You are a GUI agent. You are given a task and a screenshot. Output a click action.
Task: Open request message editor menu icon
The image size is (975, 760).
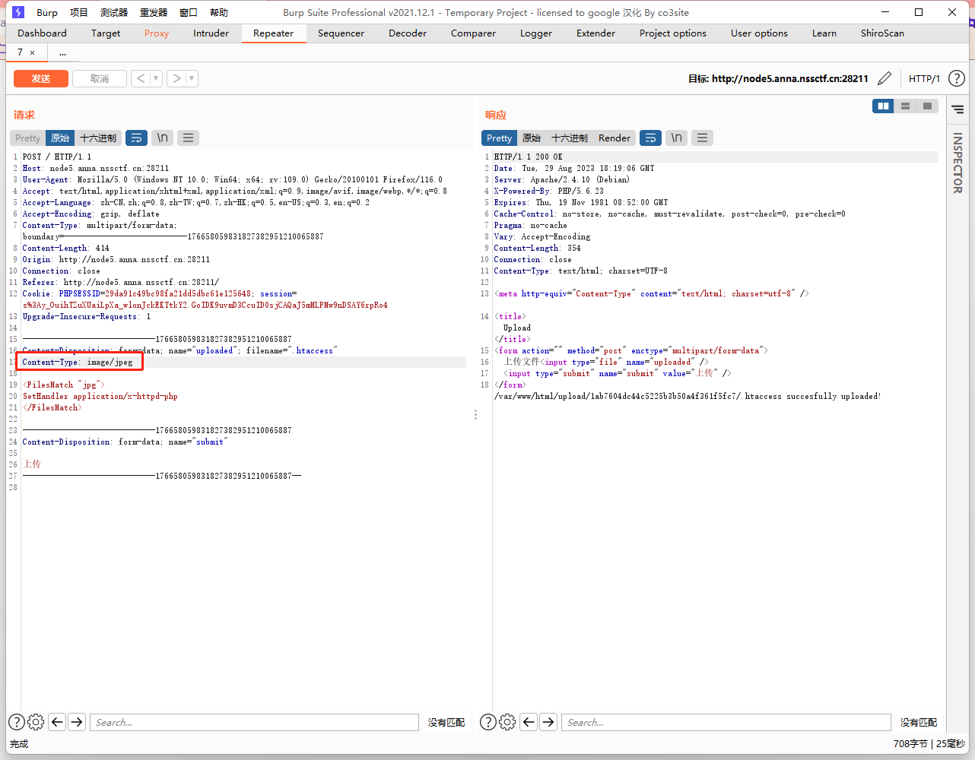click(x=188, y=138)
